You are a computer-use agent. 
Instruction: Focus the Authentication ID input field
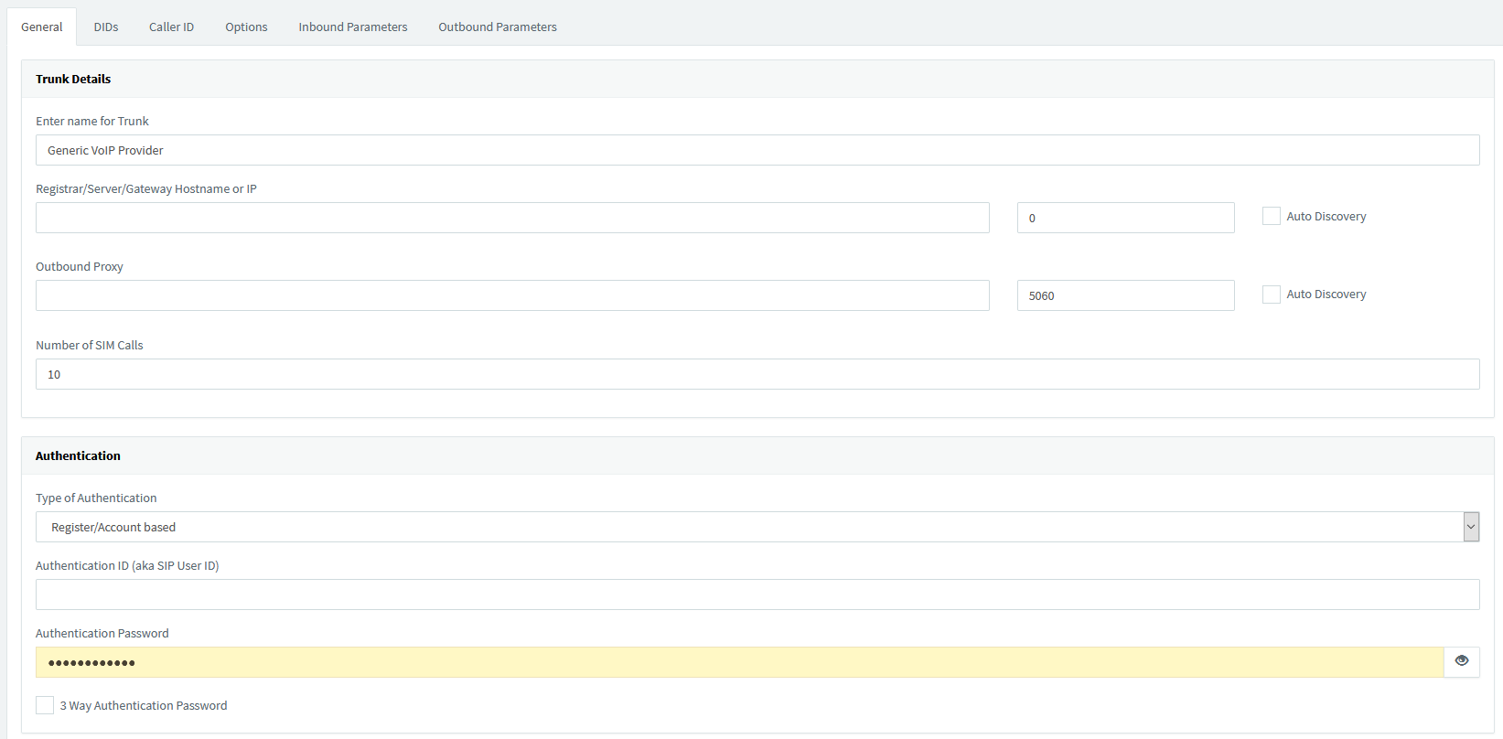click(x=757, y=594)
